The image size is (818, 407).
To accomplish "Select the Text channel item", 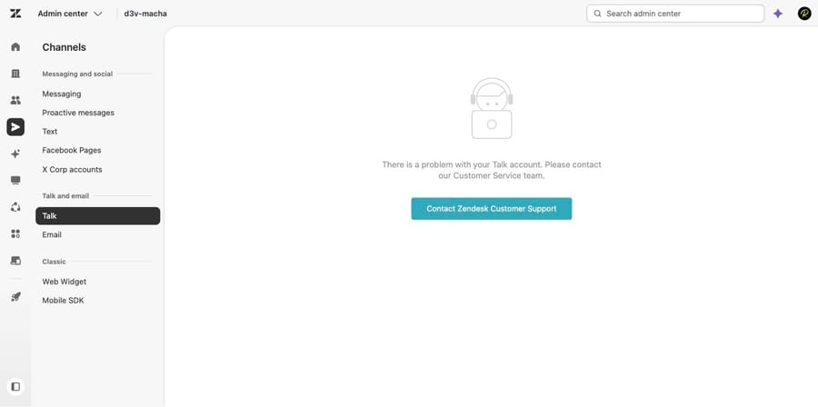I will click(x=50, y=132).
